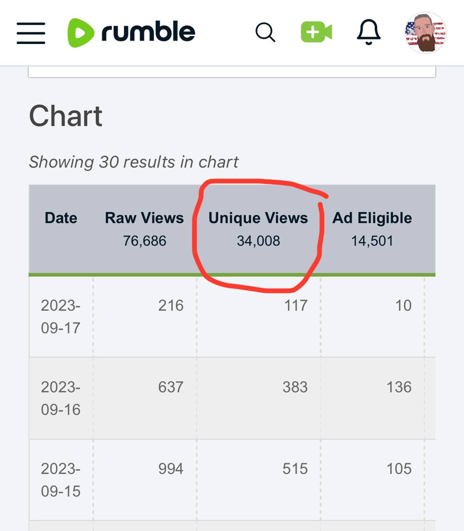Open the hamburger navigation menu
Screen dimensions: 464x531
[x=31, y=33]
